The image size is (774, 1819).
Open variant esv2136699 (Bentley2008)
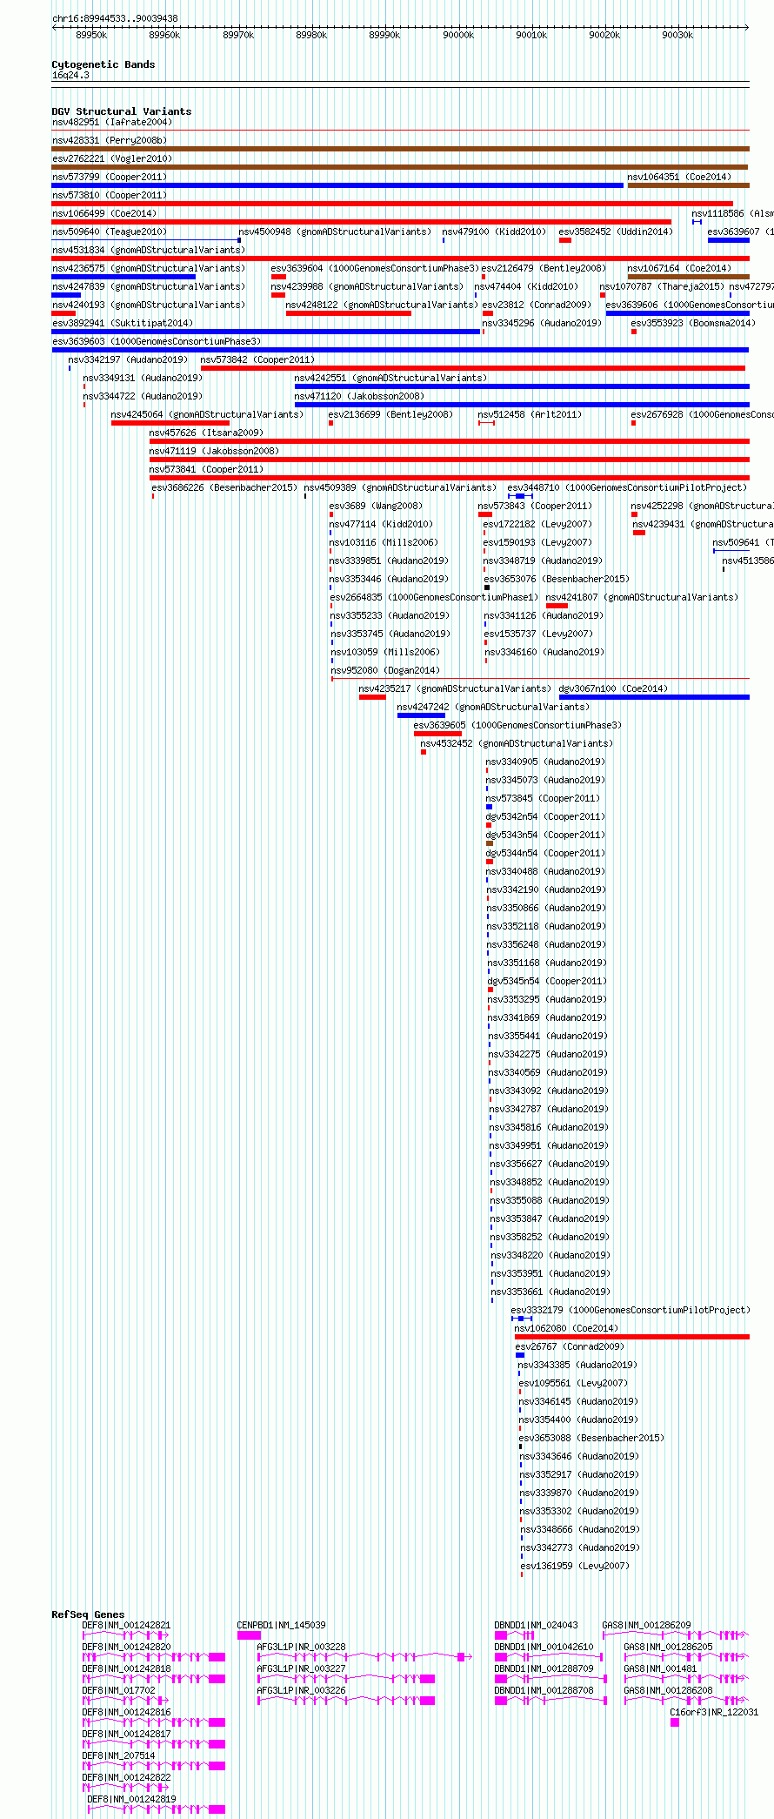pos(390,414)
